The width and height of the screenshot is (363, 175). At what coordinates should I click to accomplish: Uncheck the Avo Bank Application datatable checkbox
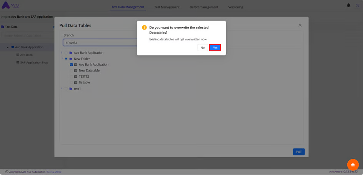71,65
